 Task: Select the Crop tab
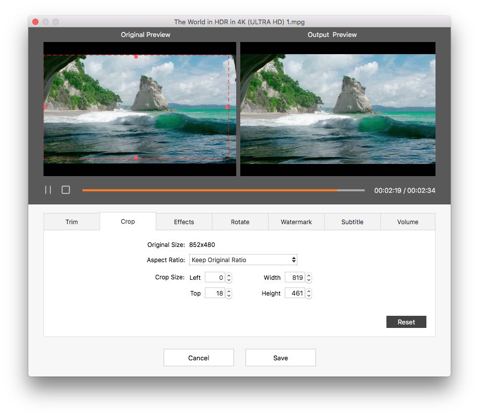127,221
